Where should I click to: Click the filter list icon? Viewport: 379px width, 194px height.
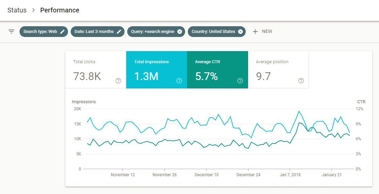pyautogui.click(x=11, y=32)
